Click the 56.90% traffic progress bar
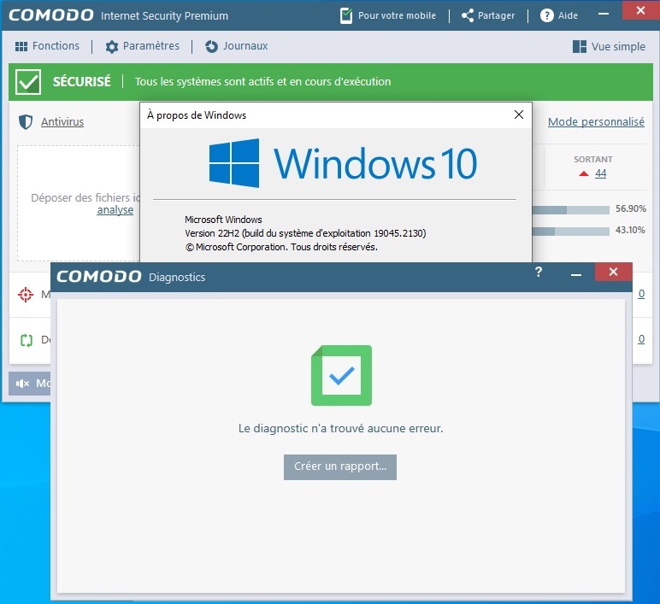The image size is (660, 604). pyautogui.click(x=571, y=209)
